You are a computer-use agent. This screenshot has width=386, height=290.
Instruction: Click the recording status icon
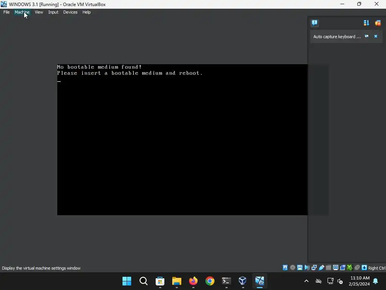click(x=343, y=268)
